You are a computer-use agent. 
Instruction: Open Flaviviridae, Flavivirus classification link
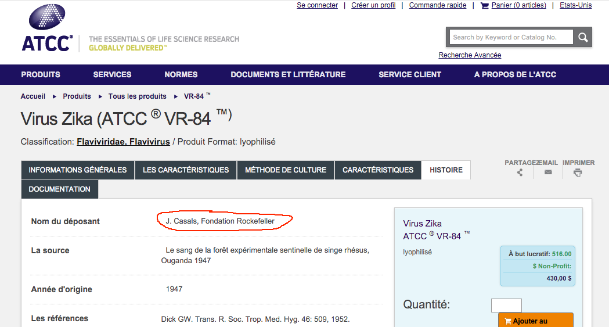coord(123,142)
